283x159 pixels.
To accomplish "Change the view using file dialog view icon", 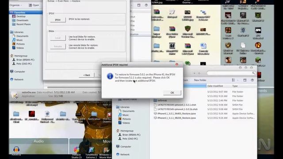I will pos(233,80).
